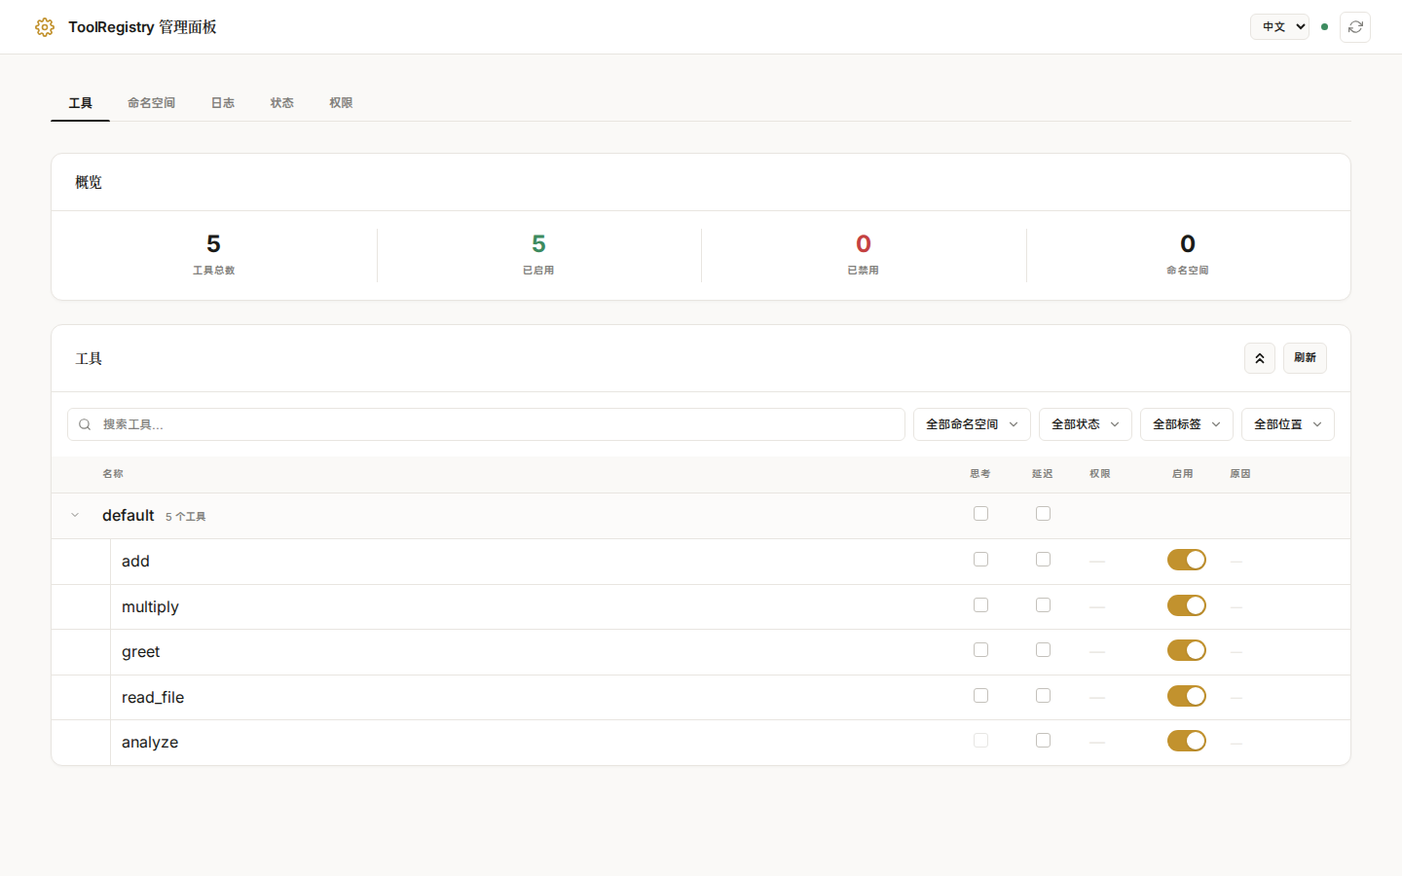Click the 工具总数 count card
The width and height of the screenshot is (1402, 876).
click(x=213, y=255)
